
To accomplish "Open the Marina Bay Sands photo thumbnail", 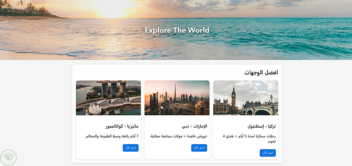I will click(x=108, y=98).
